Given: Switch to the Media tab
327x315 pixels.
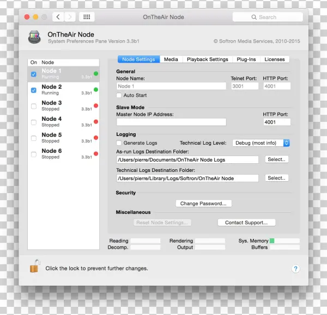Looking at the screenshot, I should pos(171,59).
